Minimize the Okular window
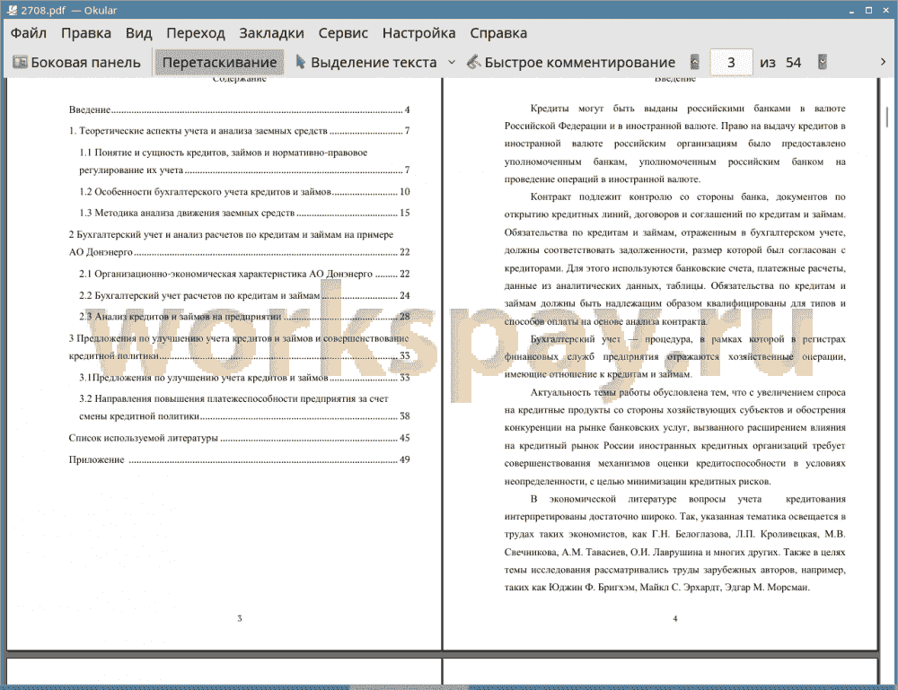The width and height of the screenshot is (898, 690). 852,10
